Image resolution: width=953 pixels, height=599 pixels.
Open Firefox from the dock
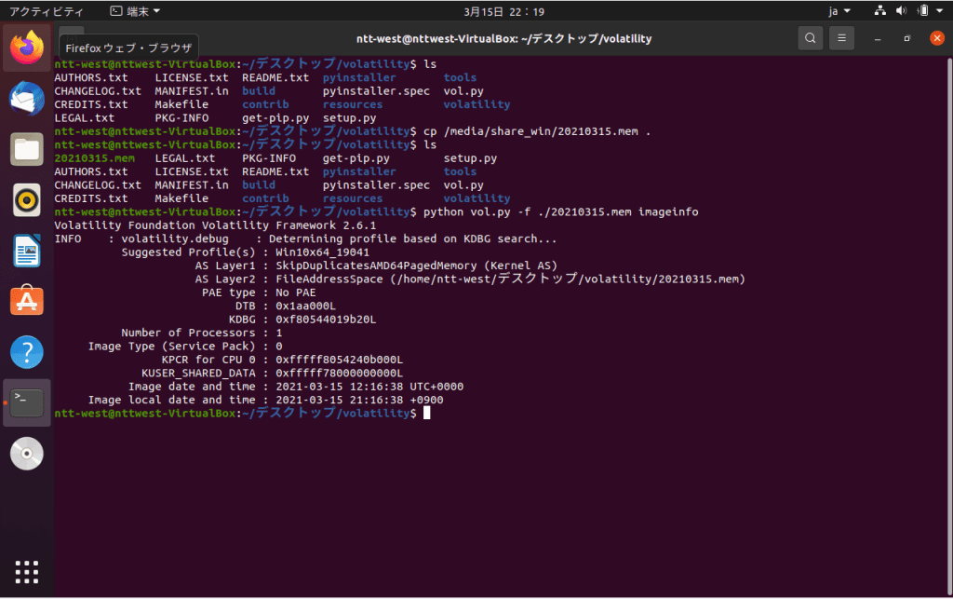tap(27, 48)
